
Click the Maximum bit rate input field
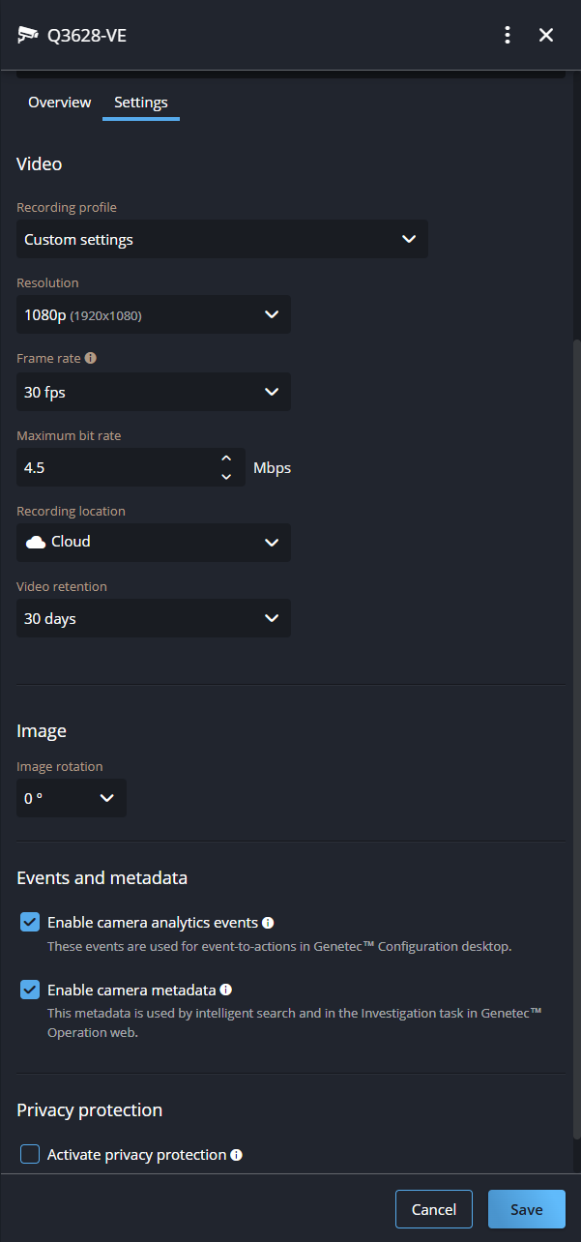[116, 468]
